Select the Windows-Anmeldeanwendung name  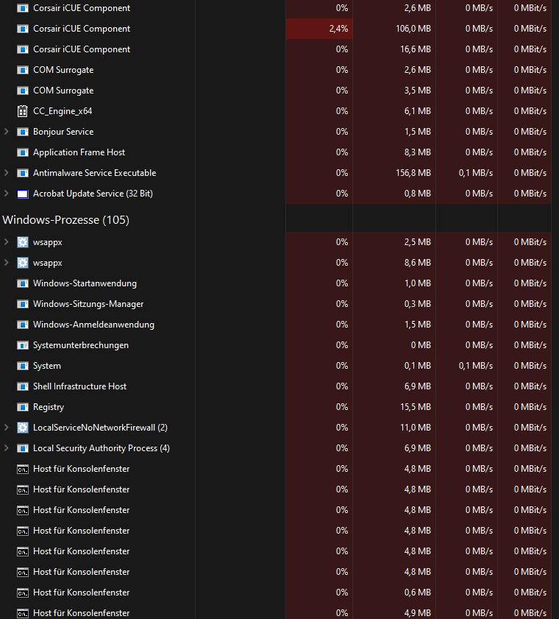click(94, 325)
